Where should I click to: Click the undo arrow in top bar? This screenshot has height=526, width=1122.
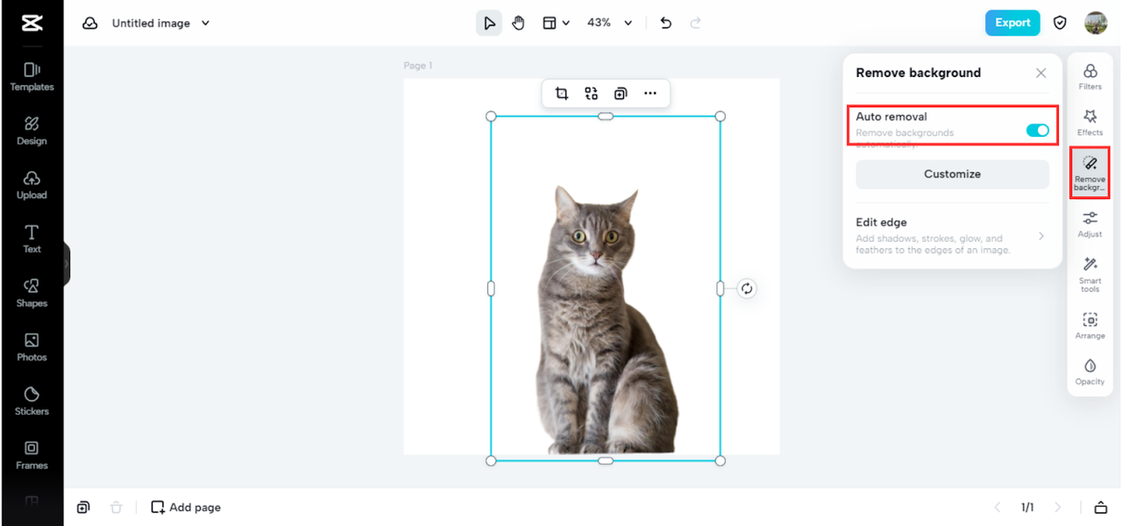[x=666, y=23]
